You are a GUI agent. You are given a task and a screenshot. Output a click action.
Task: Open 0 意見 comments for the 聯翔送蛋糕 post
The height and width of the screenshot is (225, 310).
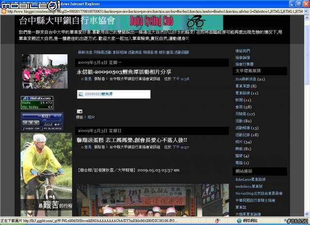(x=86, y=147)
